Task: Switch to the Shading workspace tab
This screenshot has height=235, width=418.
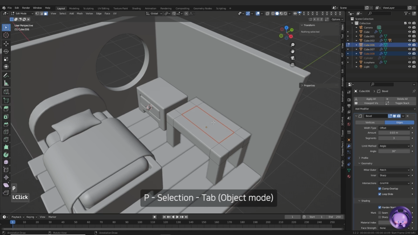Action: coord(136,8)
